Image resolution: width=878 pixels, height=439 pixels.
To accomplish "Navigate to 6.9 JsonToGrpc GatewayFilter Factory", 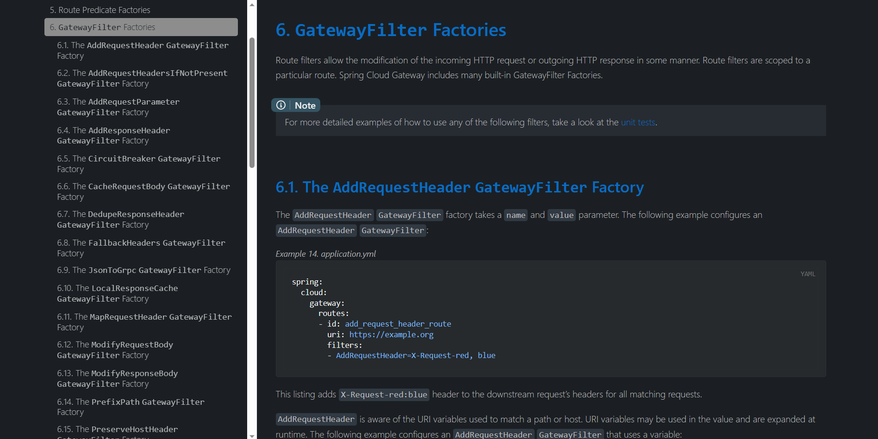I will (143, 270).
